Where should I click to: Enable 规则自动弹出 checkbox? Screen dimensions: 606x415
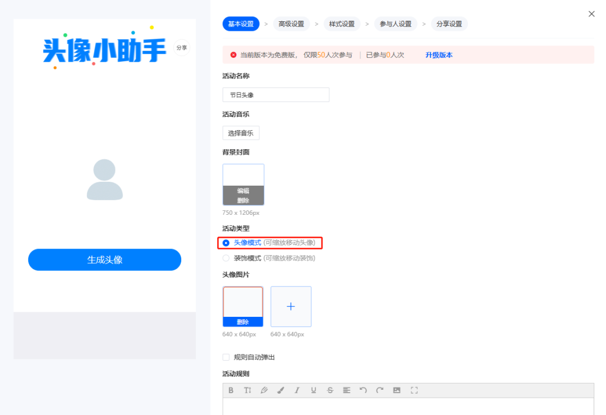click(x=226, y=357)
